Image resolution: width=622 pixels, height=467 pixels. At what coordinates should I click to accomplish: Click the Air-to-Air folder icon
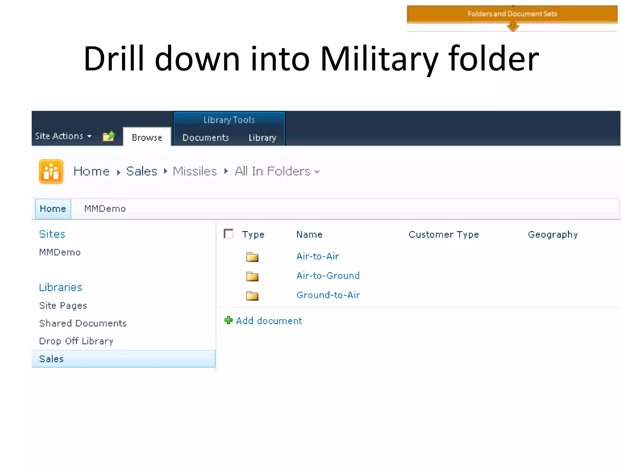(x=252, y=257)
